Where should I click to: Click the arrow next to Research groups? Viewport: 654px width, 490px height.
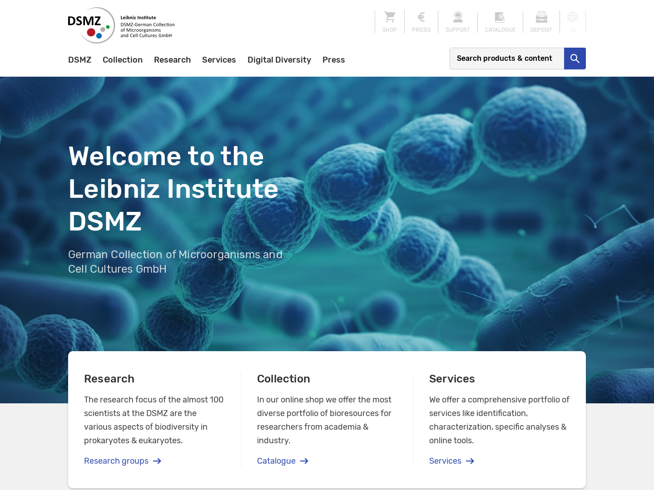click(x=157, y=461)
